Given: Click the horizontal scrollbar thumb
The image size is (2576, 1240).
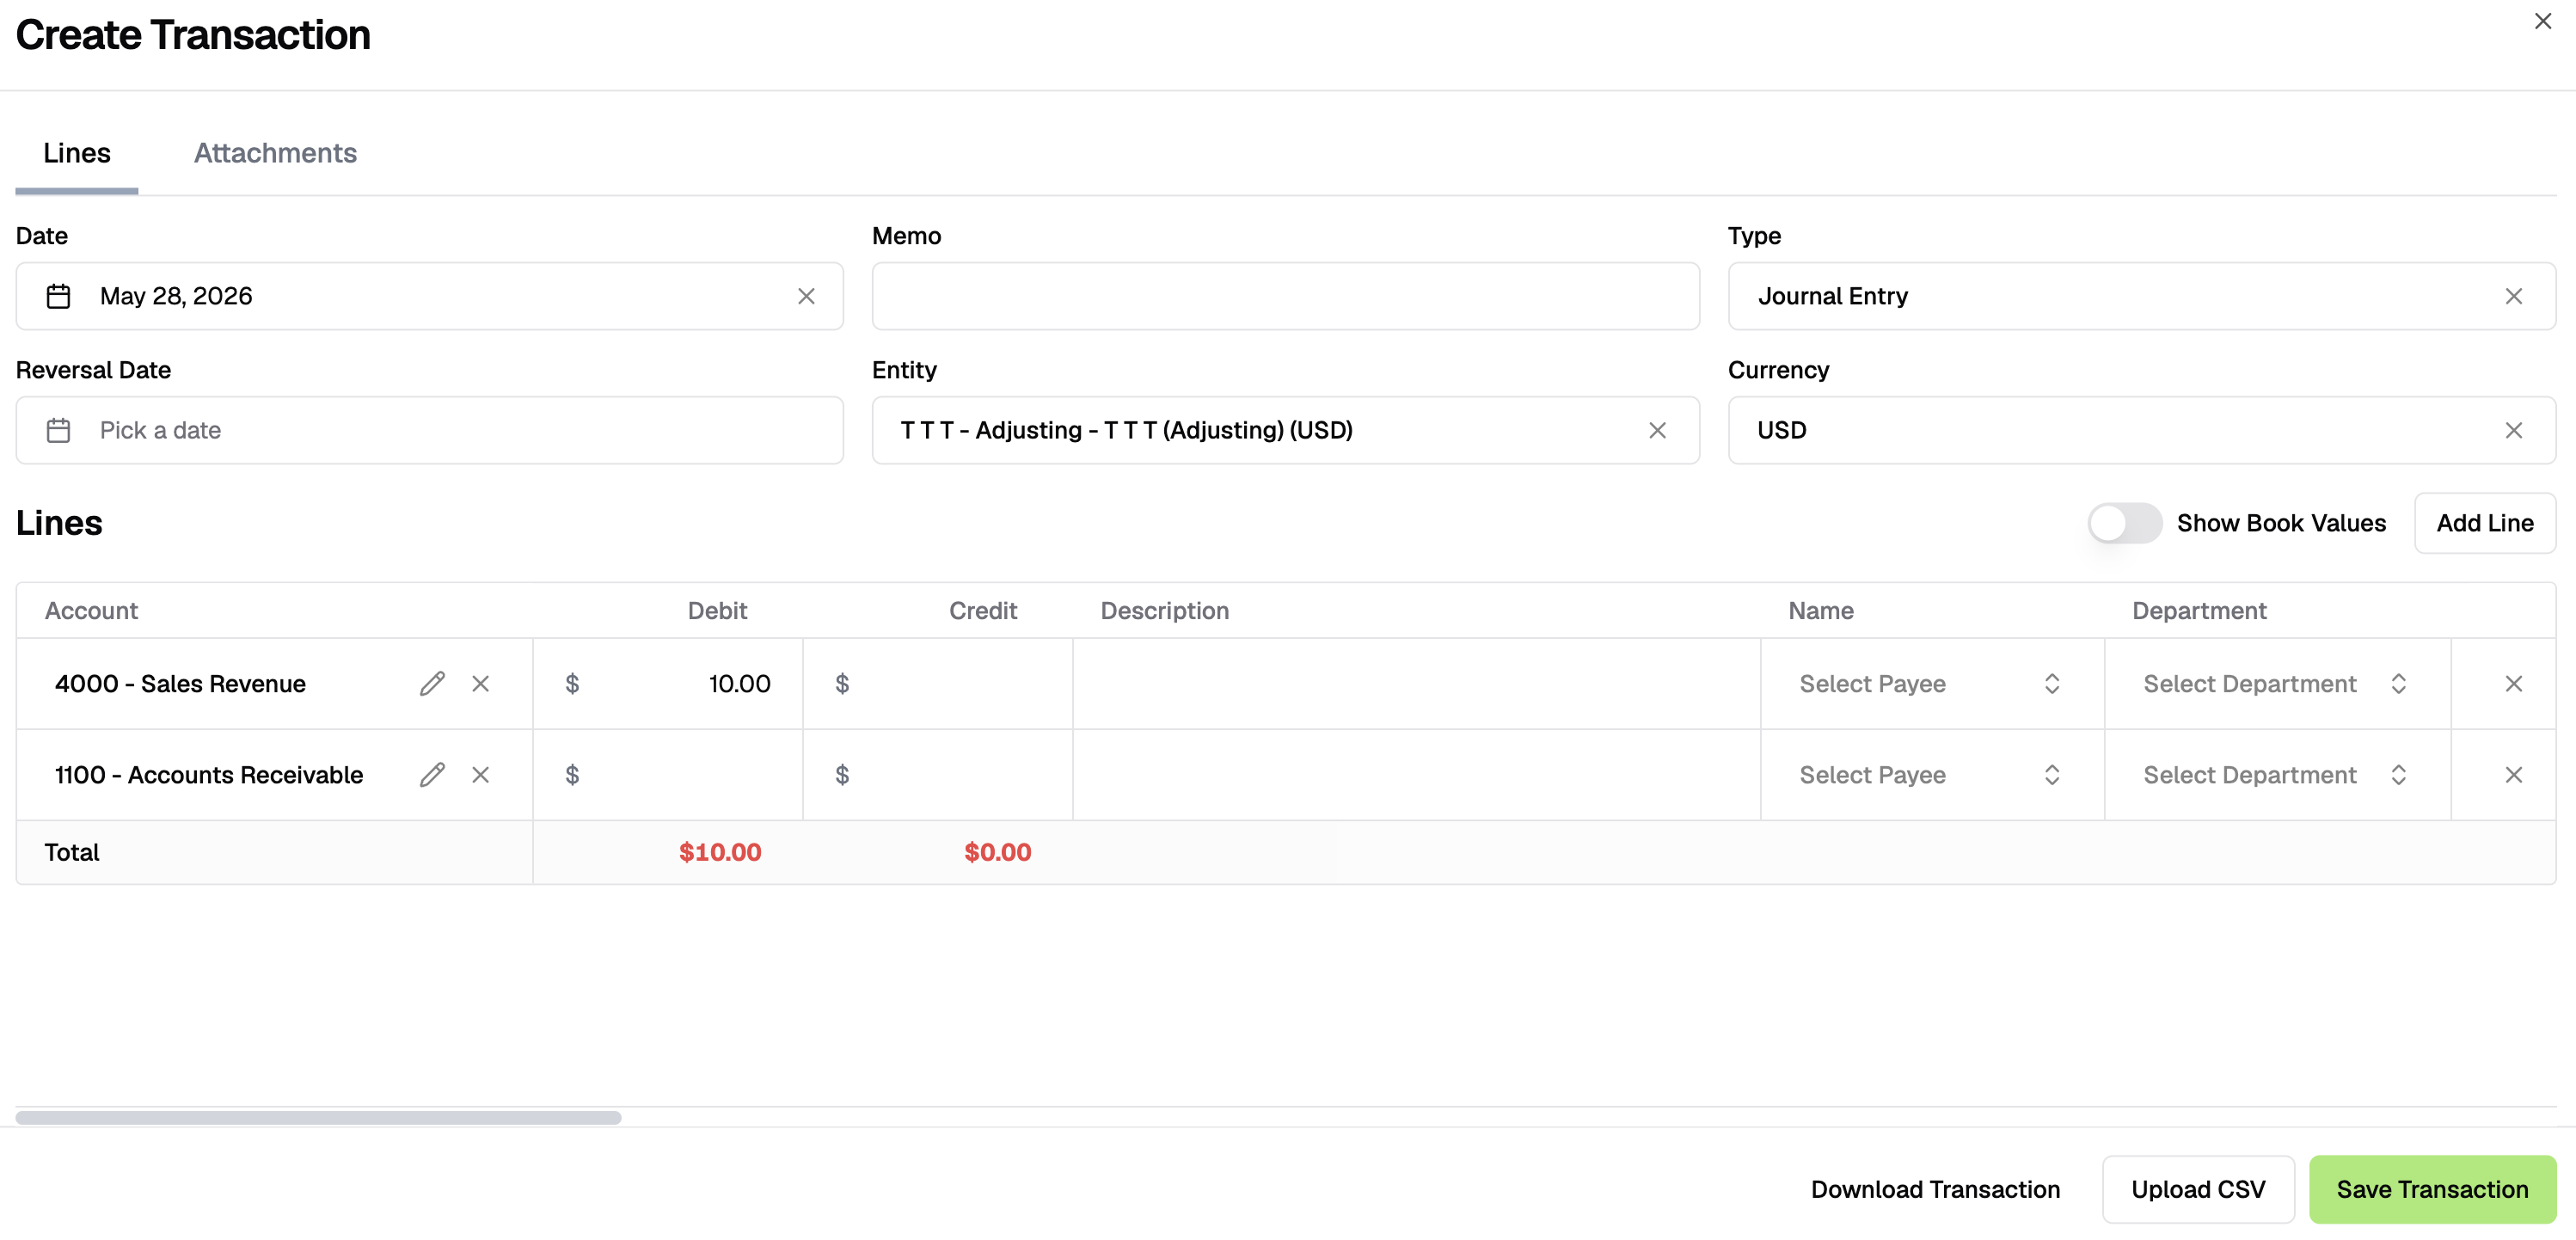Looking at the screenshot, I should 318,1117.
